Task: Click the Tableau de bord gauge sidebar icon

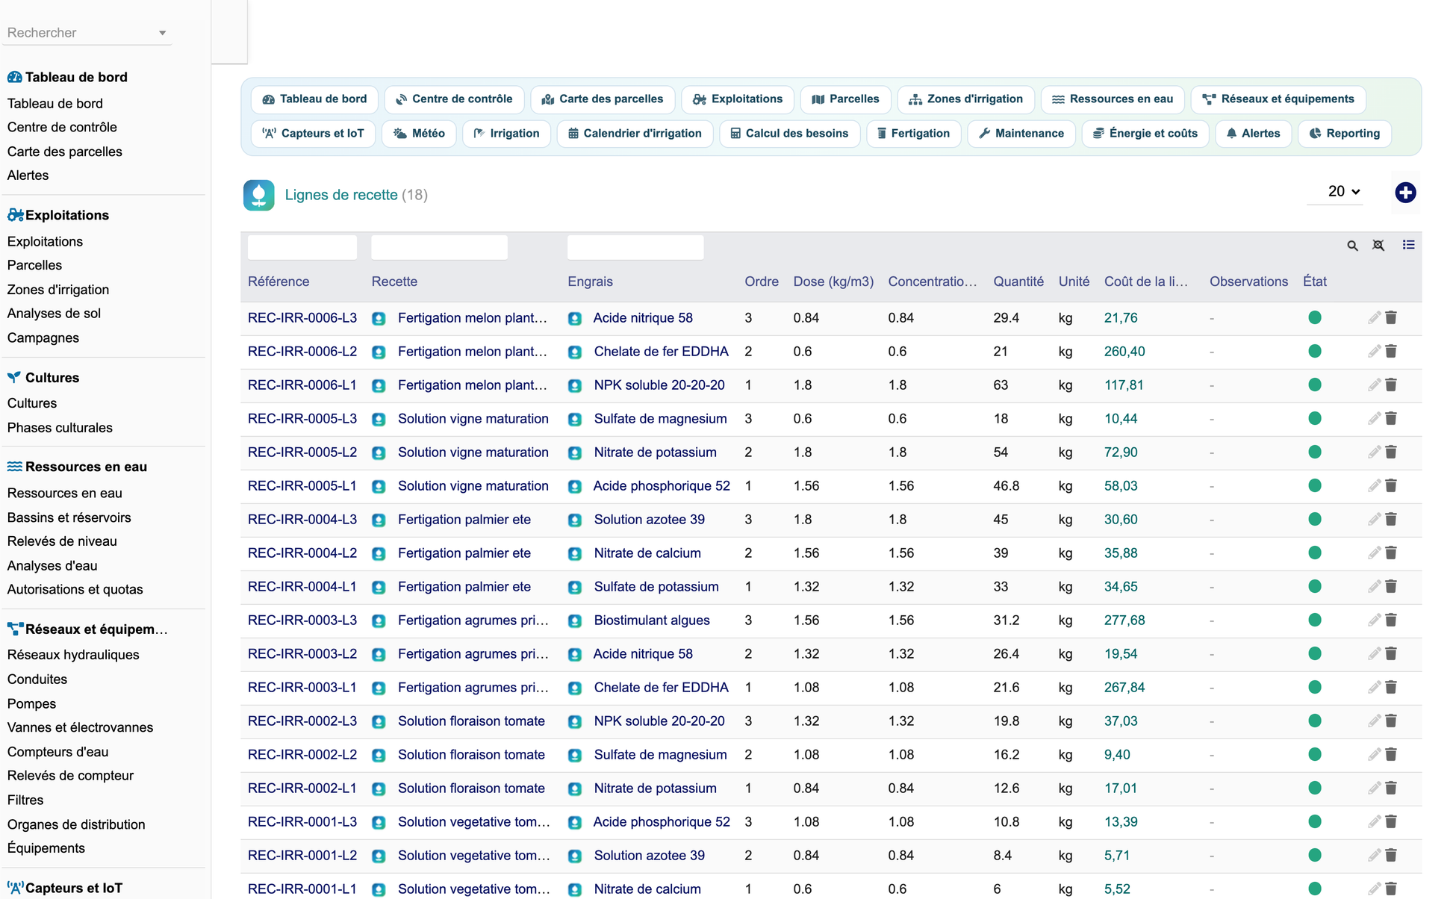Action: [x=14, y=77]
